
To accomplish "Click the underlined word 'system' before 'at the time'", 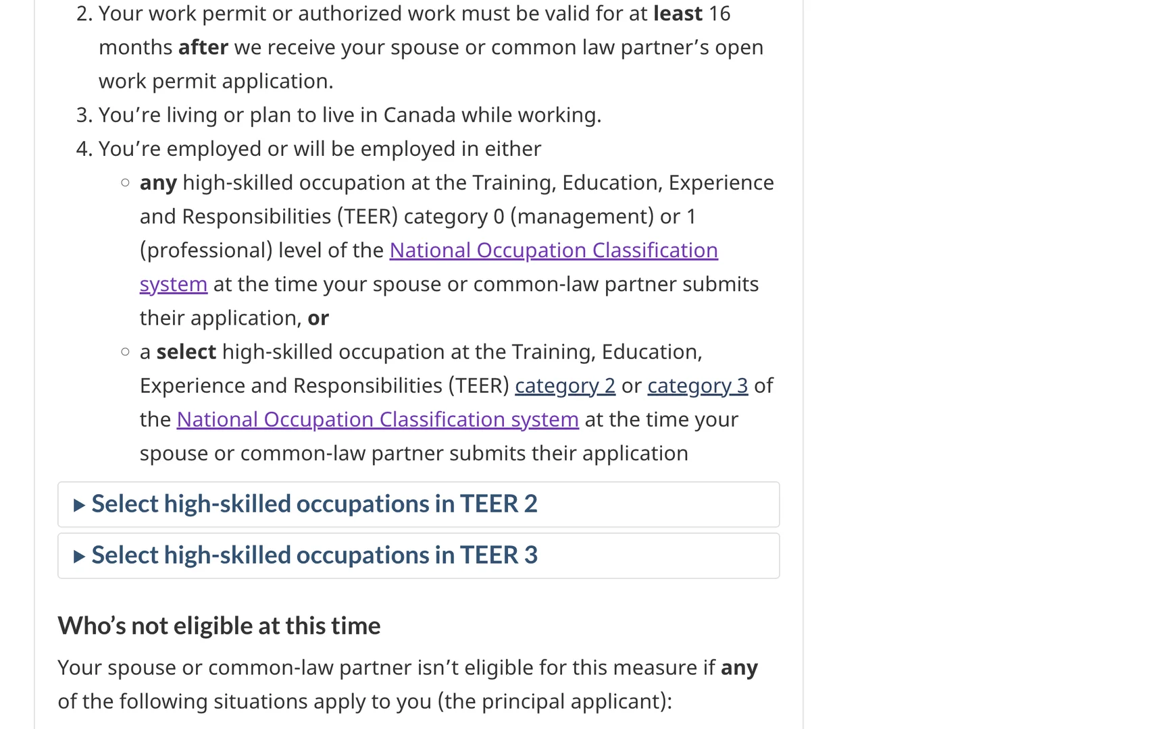I will coord(174,284).
